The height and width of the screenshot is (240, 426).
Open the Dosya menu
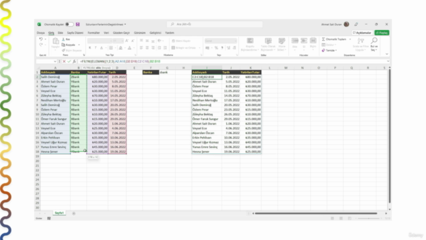(x=41, y=33)
